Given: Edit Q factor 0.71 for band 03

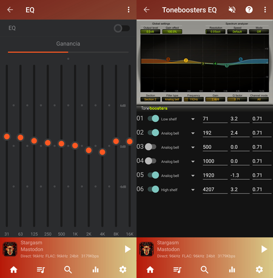Looking at the screenshot, I should [261, 147].
